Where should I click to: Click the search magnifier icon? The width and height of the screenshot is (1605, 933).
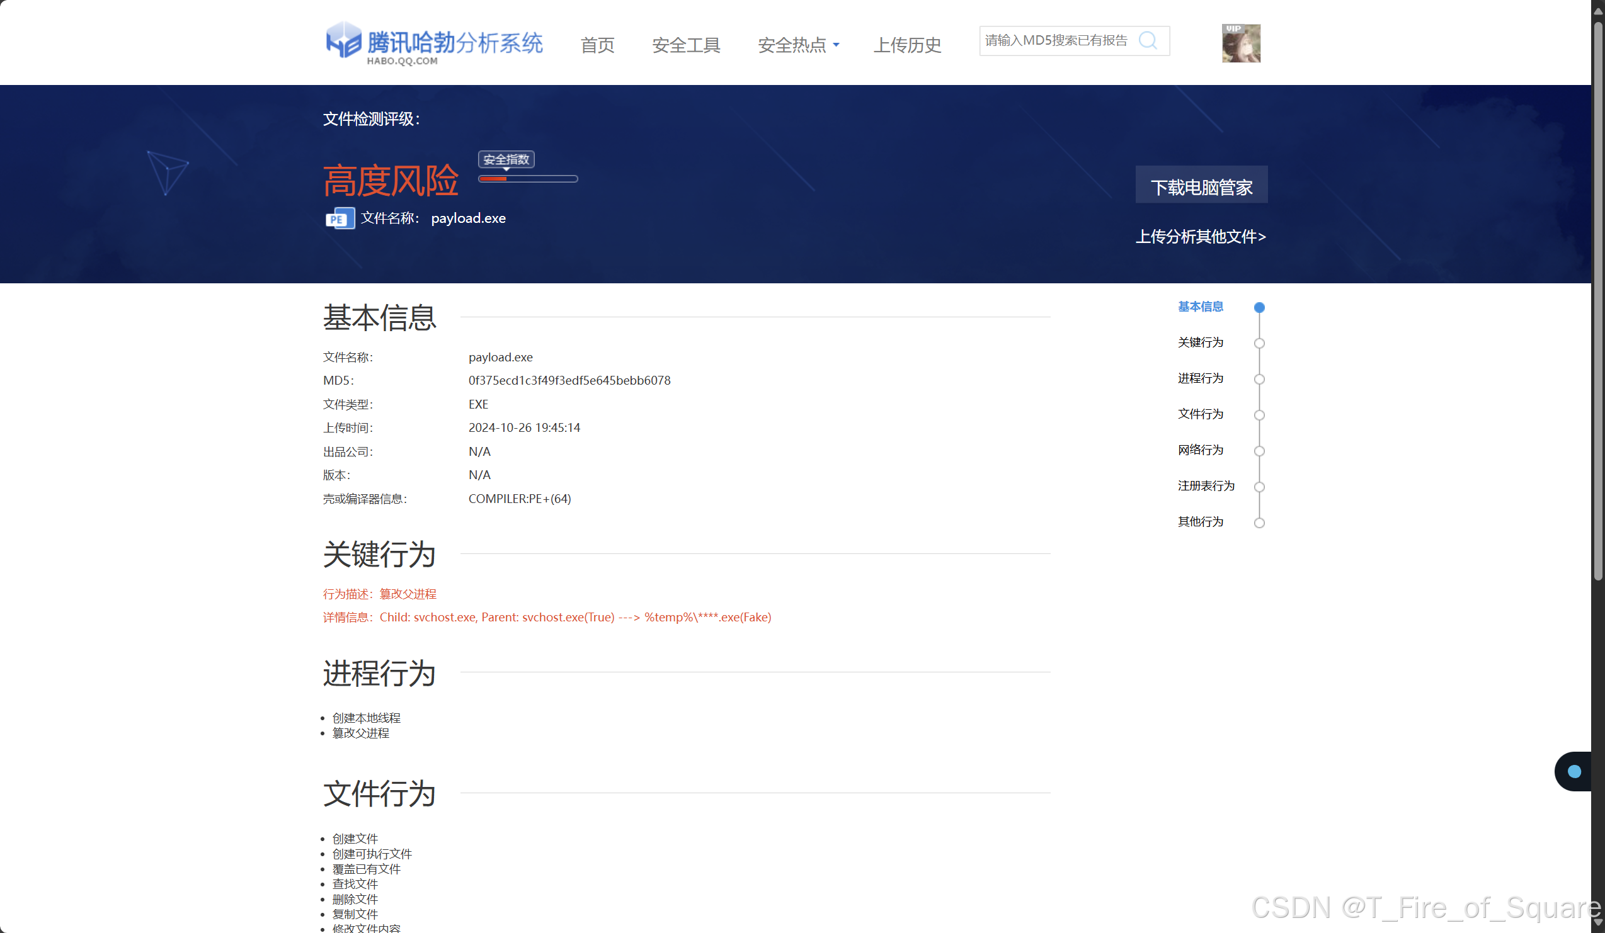point(1148,41)
